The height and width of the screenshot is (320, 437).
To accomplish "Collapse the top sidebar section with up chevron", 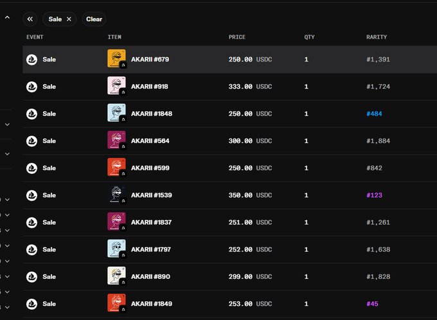I will [7, 17].
